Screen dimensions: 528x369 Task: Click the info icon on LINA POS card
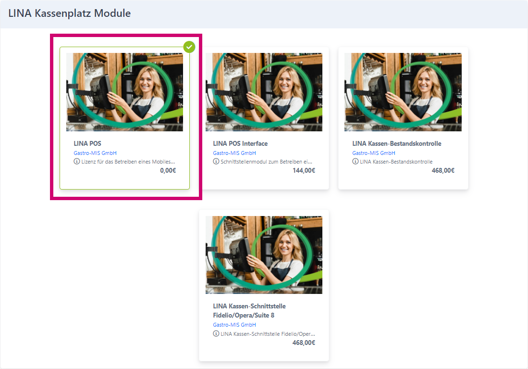77,161
